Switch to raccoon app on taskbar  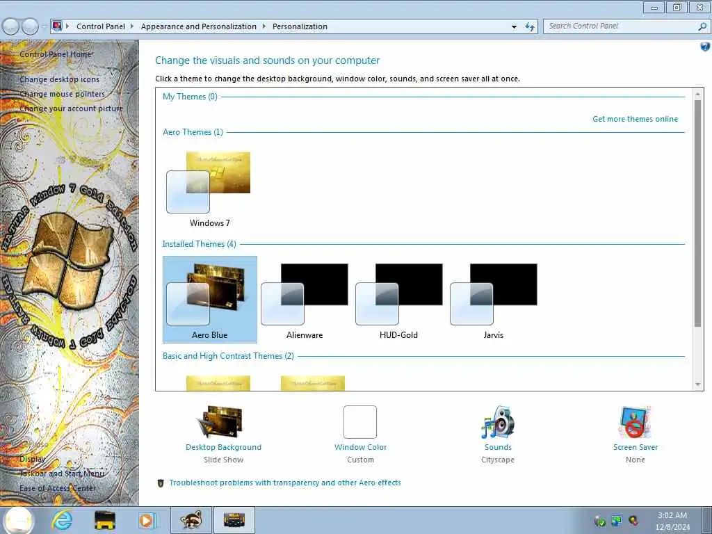pyautogui.click(x=191, y=520)
